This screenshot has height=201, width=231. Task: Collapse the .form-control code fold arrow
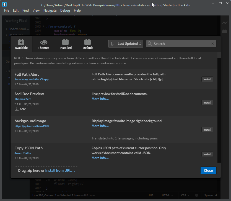(x=43, y=27)
